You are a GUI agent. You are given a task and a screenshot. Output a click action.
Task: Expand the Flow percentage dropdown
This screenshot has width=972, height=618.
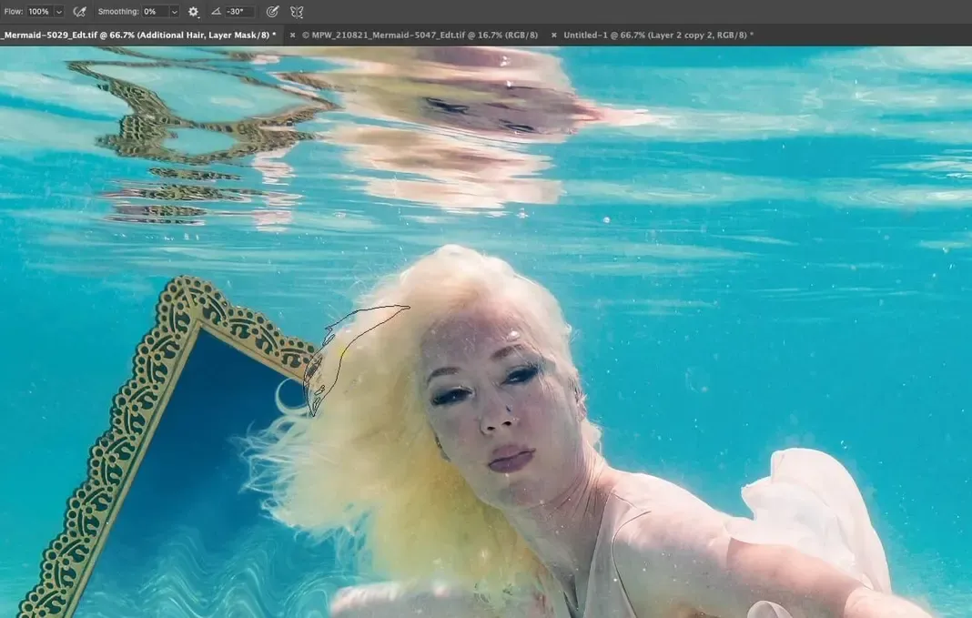[59, 12]
